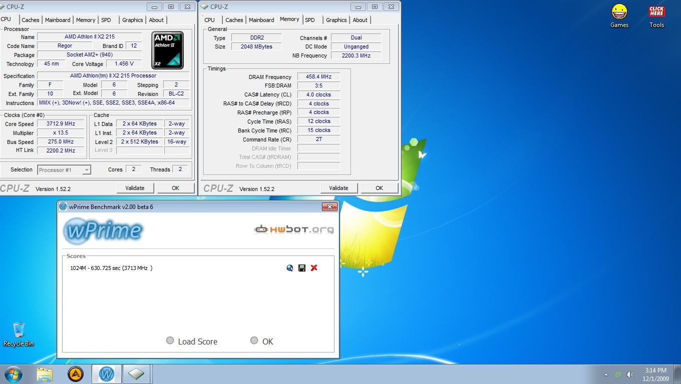681x384 pixels.
Task: Click the NB Frequency value 2200.3 MHz
Action: (356, 55)
